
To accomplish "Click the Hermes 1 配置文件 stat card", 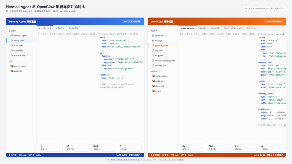I will coord(51,148).
